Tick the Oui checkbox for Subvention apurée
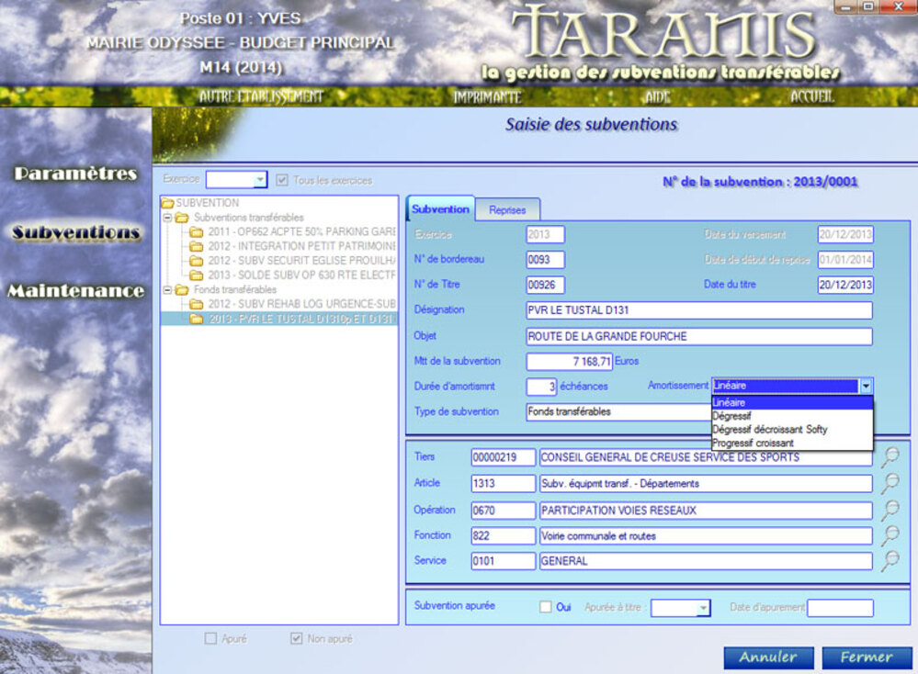The image size is (918, 674). [x=546, y=607]
